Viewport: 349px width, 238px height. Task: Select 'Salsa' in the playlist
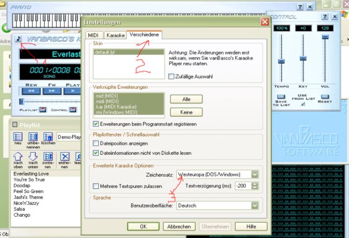(x=19, y=209)
